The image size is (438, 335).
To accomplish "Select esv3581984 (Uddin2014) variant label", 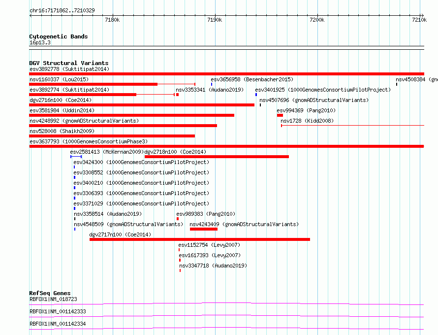I will [62, 110].
